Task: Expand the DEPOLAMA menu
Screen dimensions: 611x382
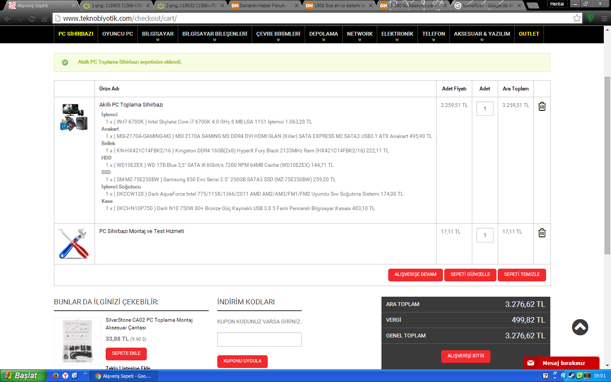Action: 324,35
